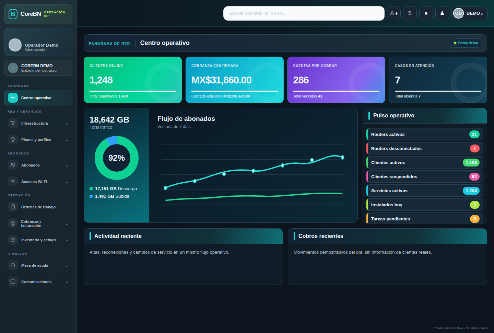Expand Cobranza y facturación chevron
The height and width of the screenshot is (333, 494).
[x=67, y=224]
